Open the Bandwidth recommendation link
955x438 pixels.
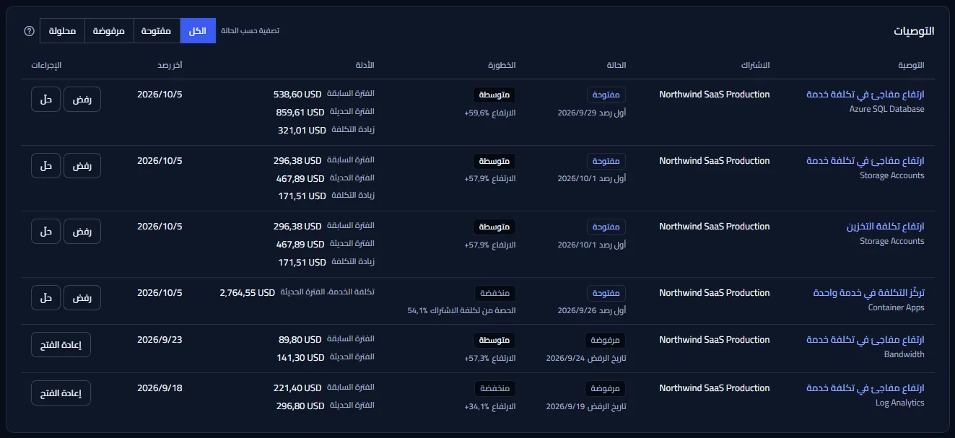click(x=865, y=339)
